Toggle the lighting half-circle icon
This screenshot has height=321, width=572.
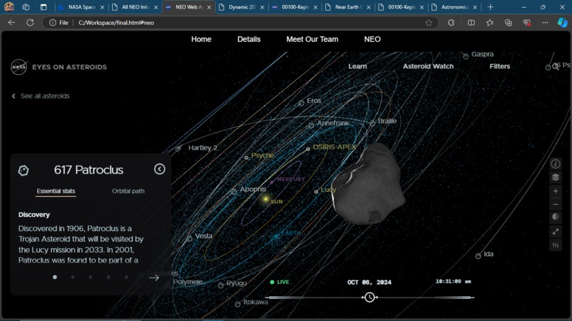pyautogui.click(x=555, y=217)
